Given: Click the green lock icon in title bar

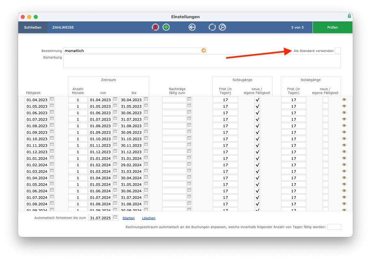Looking at the screenshot, I should (x=349, y=16).
